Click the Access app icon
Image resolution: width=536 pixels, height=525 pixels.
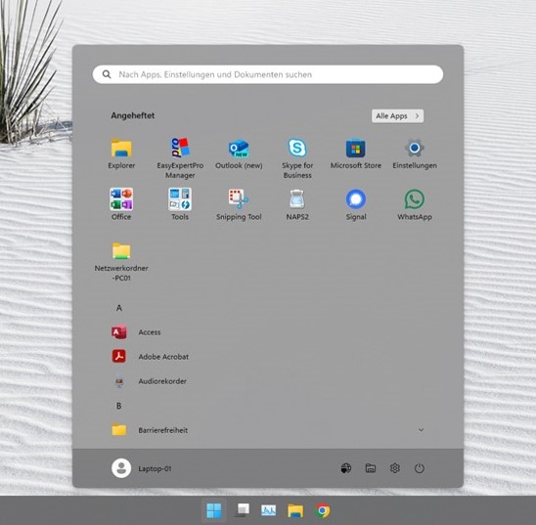coord(119,332)
